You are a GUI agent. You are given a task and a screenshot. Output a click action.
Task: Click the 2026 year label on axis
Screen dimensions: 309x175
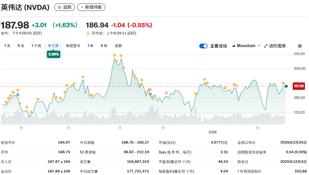[x=212, y=132]
